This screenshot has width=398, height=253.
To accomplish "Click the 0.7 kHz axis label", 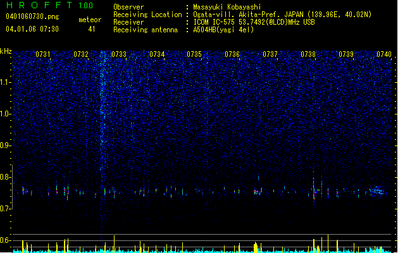I will pos(5,209).
